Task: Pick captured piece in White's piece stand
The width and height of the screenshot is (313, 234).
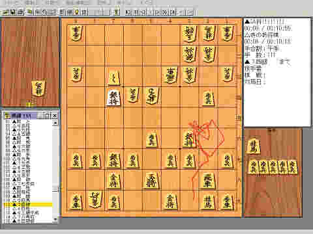Action: click(x=39, y=88)
